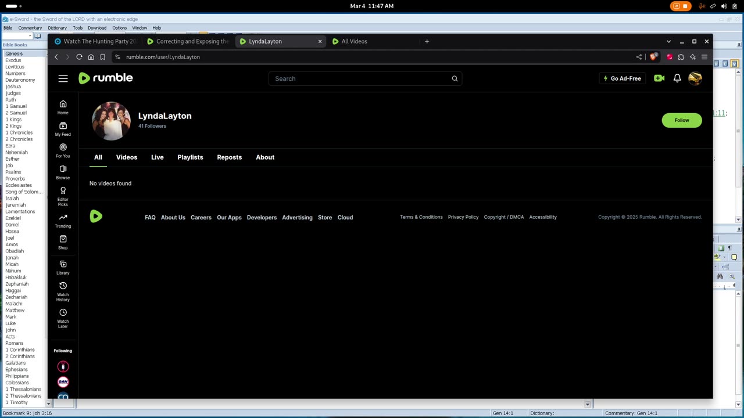
Task: Click the browser home button
Action: pyautogui.click(x=91, y=57)
